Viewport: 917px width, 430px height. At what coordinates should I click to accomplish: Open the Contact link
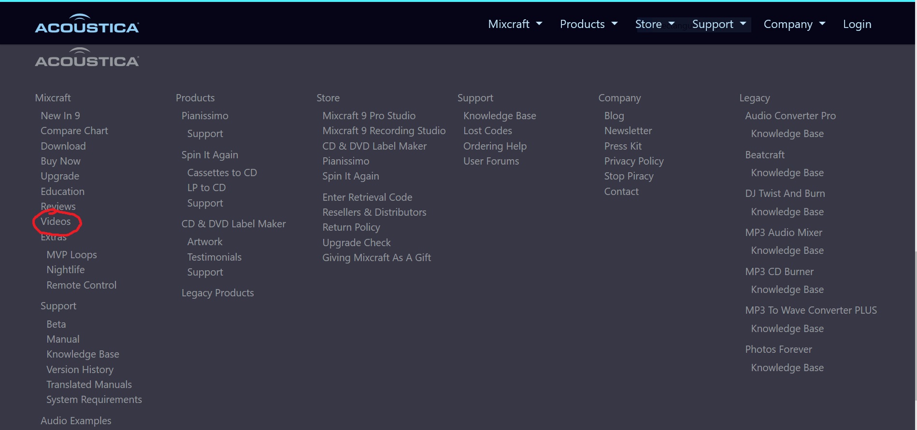pos(621,192)
